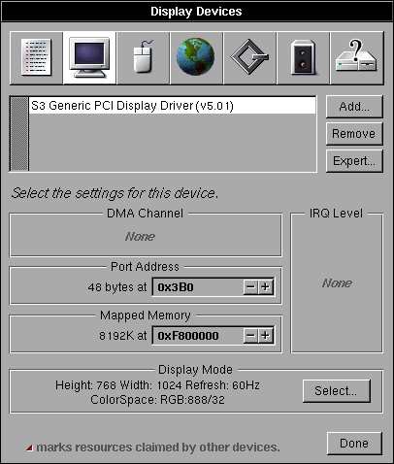Click the Add... button
The width and height of the screenshot is (394, 464).
(354, 107)
